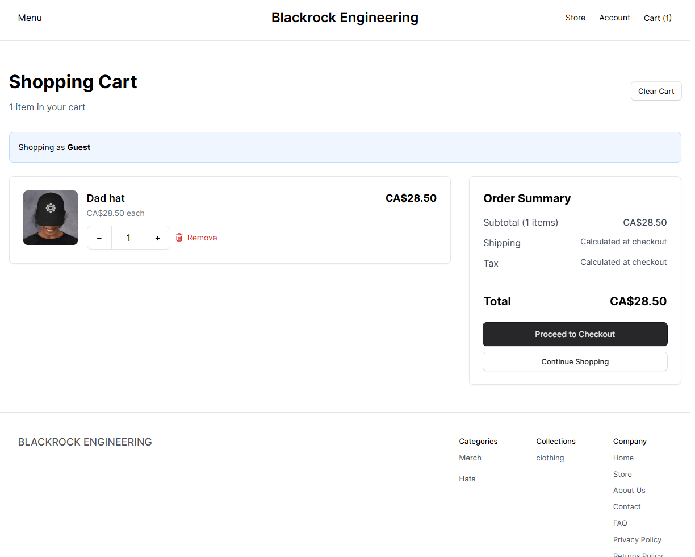This screenshot has height=557, width=695.
Task: Open the Account page
Action: 614,18
